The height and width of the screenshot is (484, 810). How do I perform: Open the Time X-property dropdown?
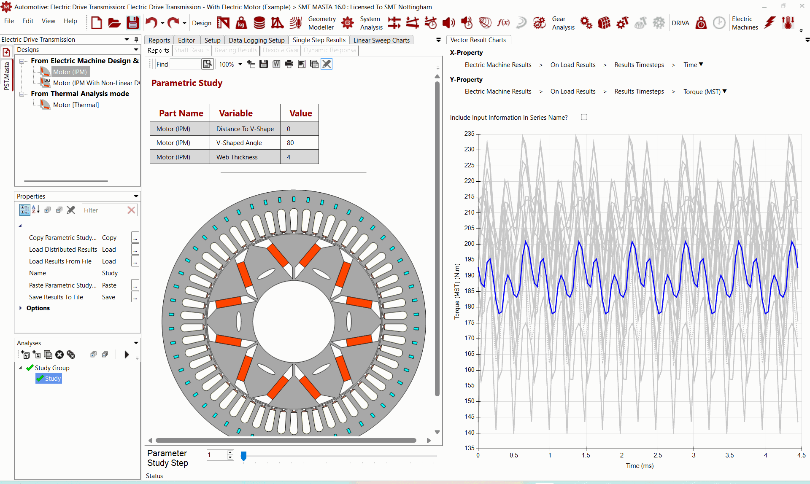693,65
